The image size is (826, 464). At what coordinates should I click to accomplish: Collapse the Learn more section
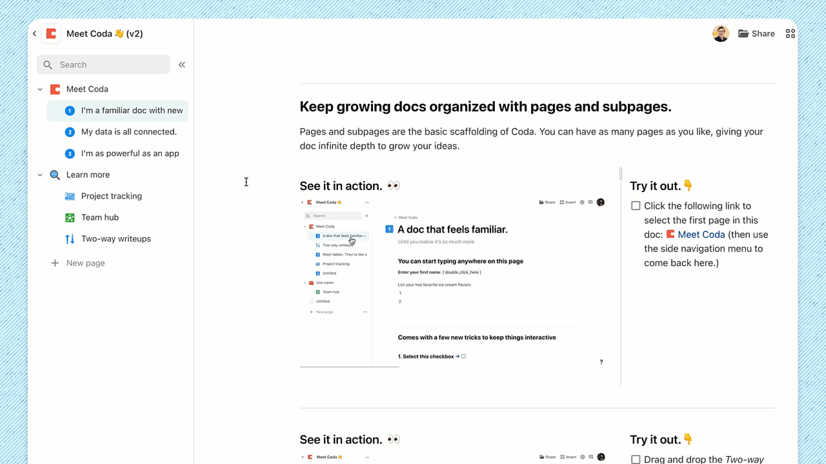pos(40,175)
